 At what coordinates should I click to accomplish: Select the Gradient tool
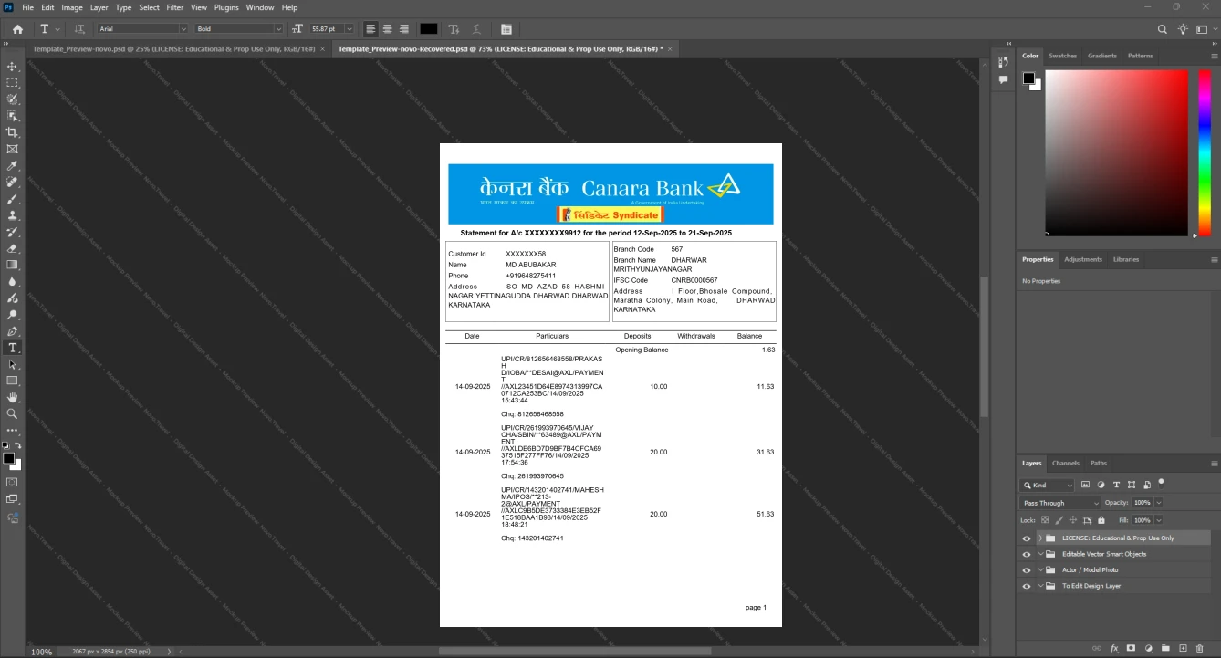pyautogui.click(x=13, y=265)
